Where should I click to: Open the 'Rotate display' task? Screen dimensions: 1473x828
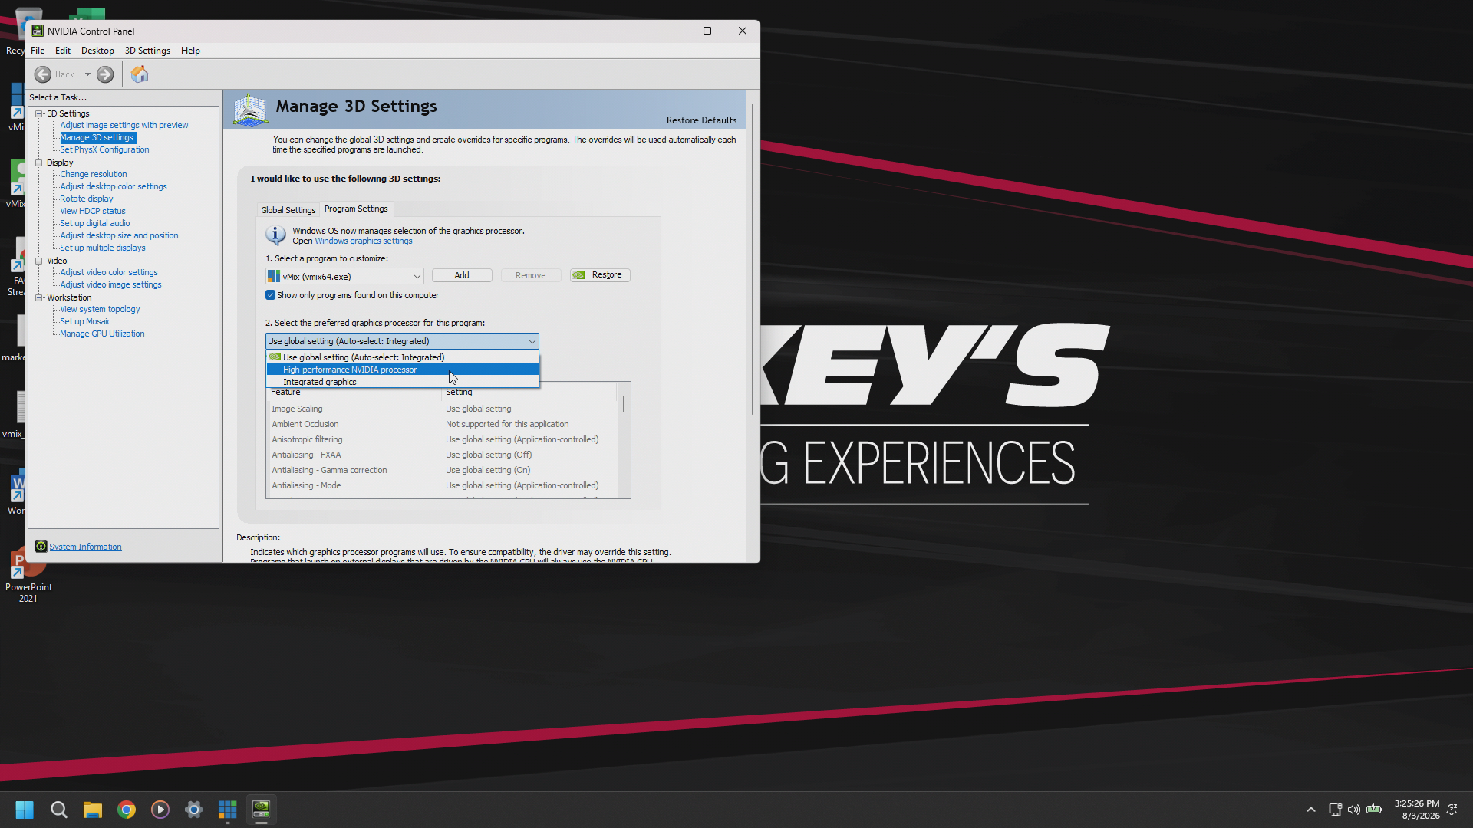click(x=87, y=199)
